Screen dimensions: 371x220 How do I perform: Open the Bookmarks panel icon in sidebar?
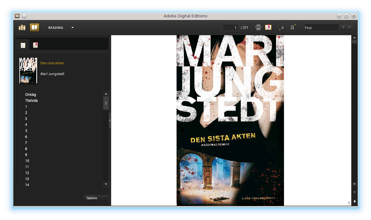(35, 45)
